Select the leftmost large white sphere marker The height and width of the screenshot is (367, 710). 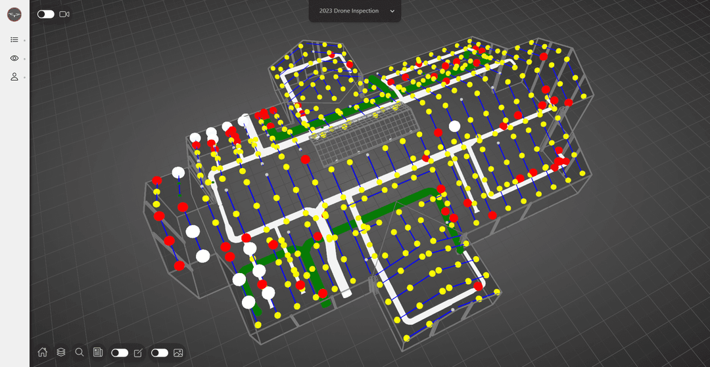pos(178,173)
